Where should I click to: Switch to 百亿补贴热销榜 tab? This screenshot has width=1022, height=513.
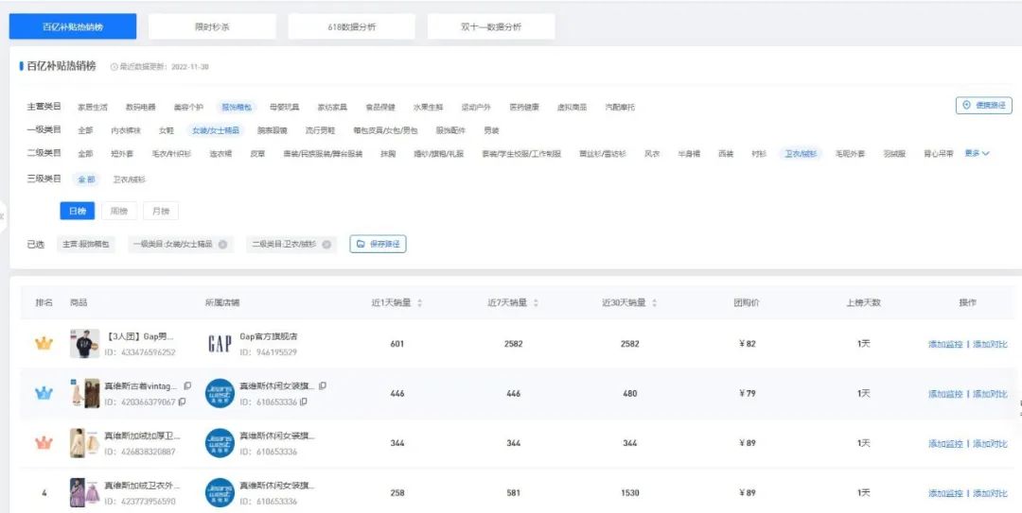click(x=73, y=26)
